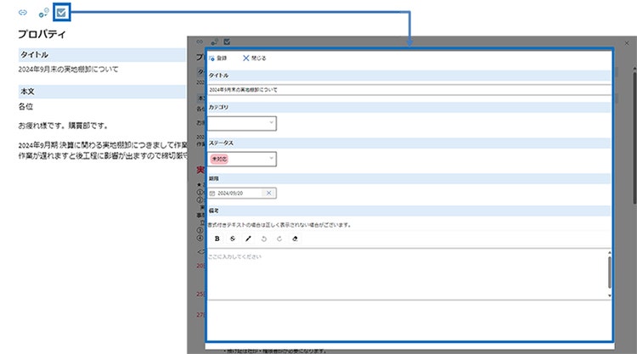Screen dimensions: 637x354
Task: Click the link icon above プロパティ
Action: (x=23, y=13)
